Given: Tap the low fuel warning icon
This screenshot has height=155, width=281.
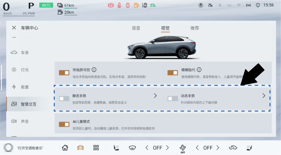Looking at the screenshot, I should (x=136, y=5).
